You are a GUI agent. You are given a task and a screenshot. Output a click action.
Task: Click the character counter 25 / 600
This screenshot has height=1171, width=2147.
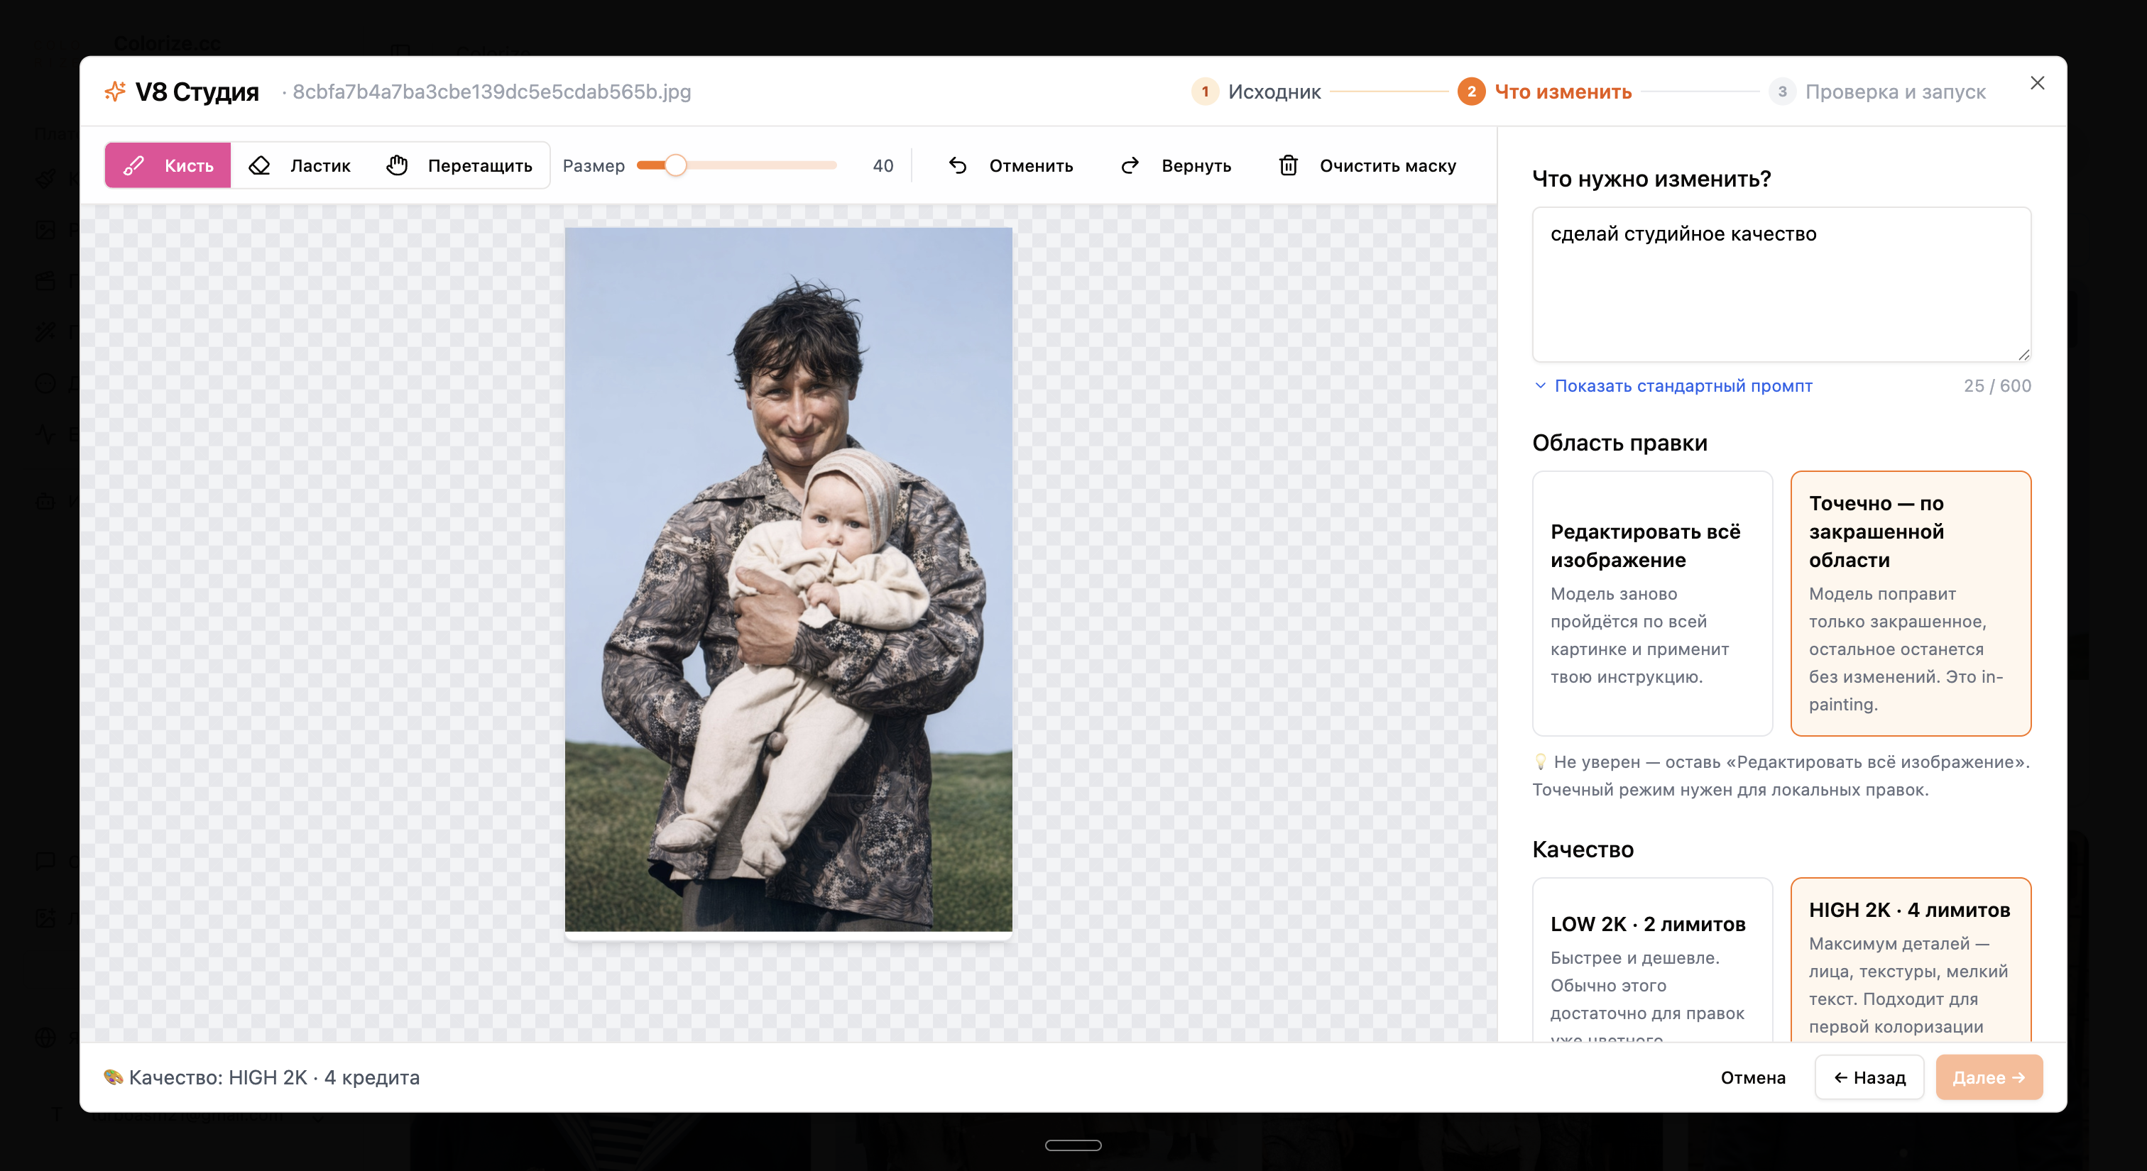pos(1997,385)
